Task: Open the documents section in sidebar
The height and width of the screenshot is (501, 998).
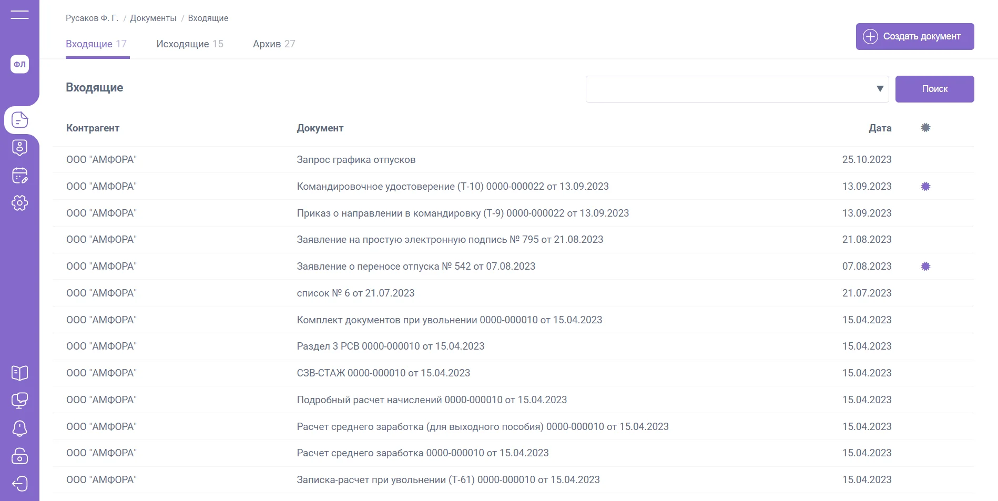Action: [19, 120]
